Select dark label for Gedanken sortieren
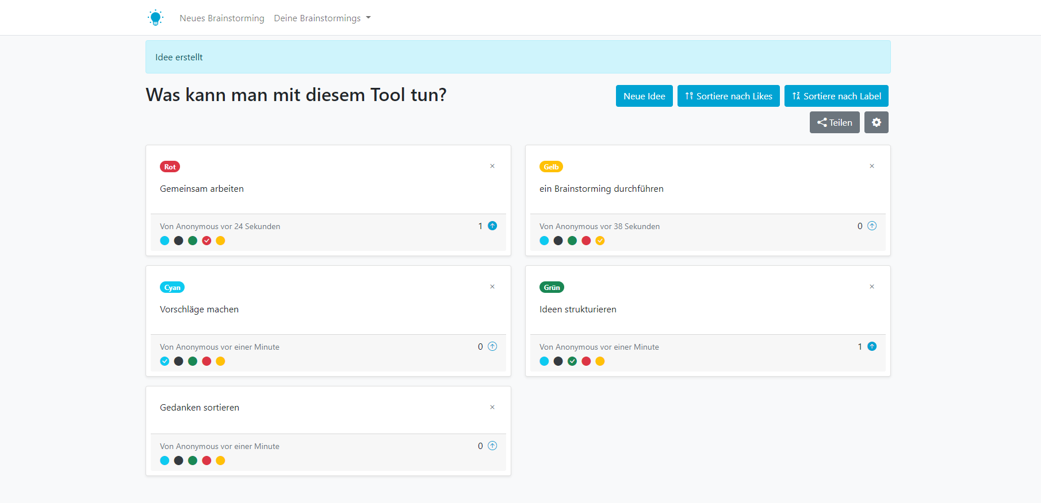1041x503 pixels. (178, 461)
